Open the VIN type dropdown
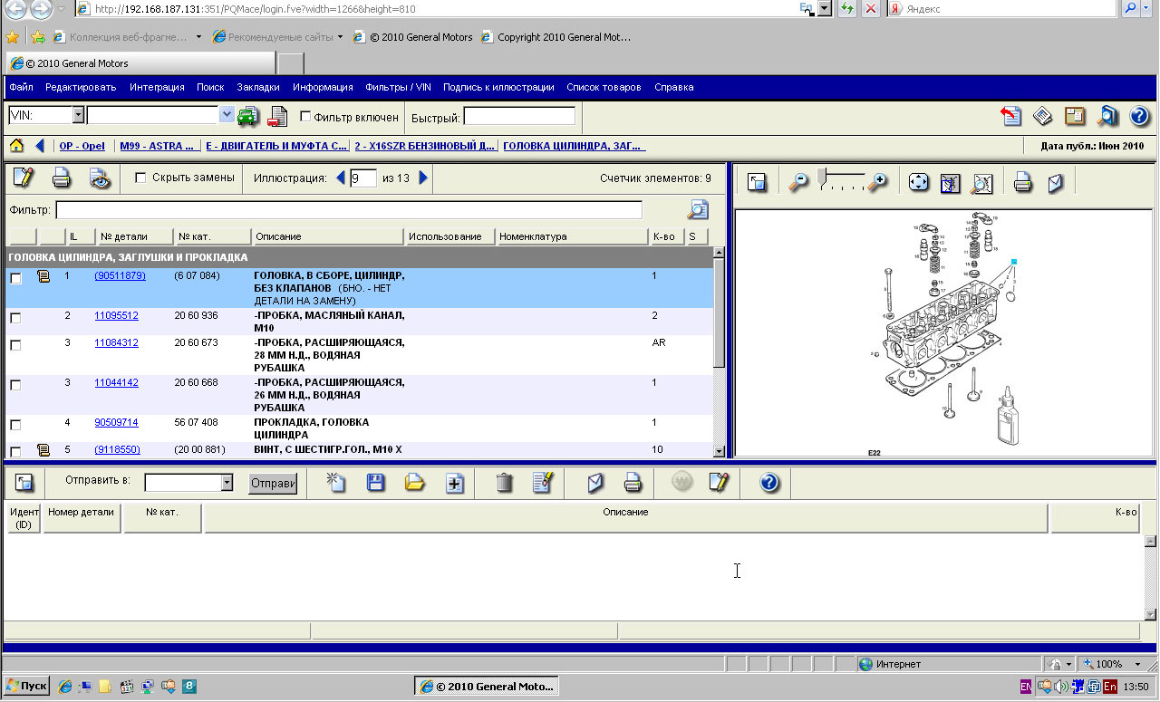Image resolution: width=1160 pixels, height=702 pixels. (78, 116)
